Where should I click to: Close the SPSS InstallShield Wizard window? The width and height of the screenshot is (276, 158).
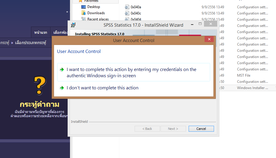click(211, 24)
